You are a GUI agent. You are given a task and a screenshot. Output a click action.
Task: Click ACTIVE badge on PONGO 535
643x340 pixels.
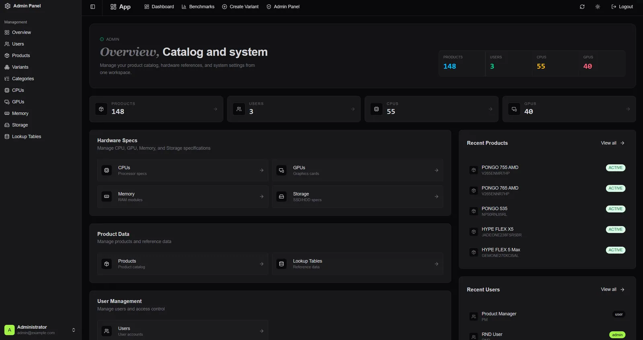[x=615, y=209]
